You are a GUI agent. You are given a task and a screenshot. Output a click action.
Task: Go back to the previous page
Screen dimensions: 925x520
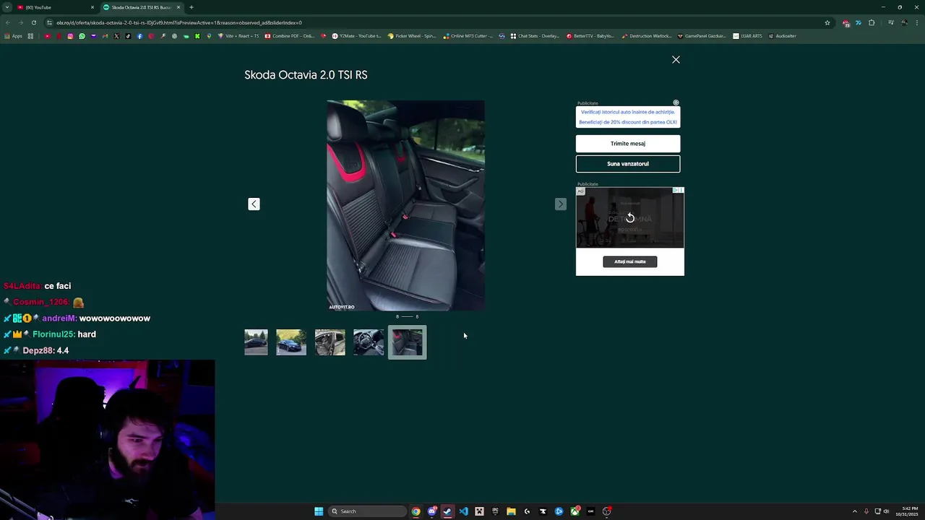click(8, 22)
